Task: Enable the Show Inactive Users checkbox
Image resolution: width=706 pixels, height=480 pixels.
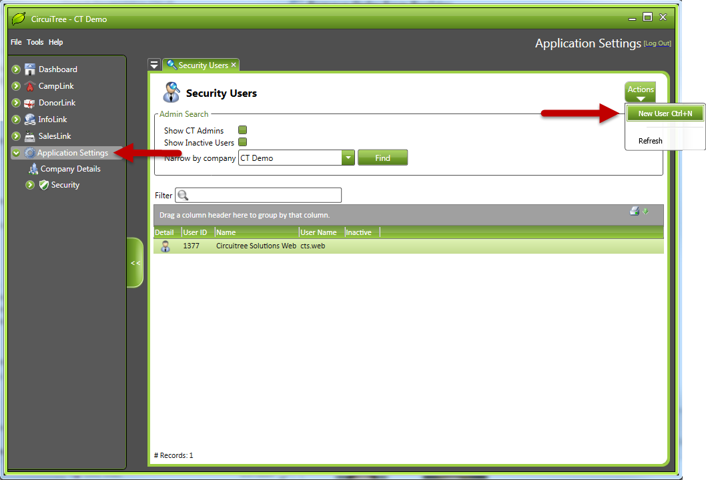Action: 243,142
